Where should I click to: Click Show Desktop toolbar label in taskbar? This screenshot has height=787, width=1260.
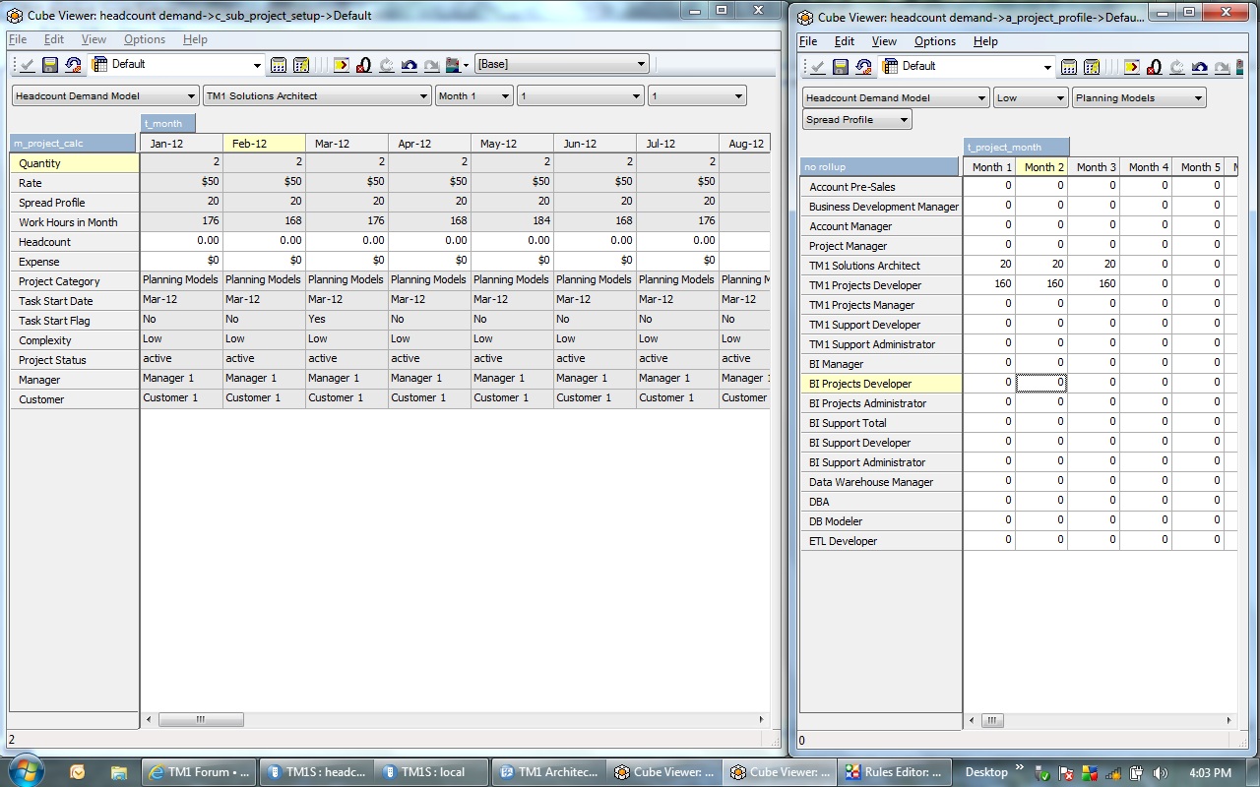click(x=986, y=772)
